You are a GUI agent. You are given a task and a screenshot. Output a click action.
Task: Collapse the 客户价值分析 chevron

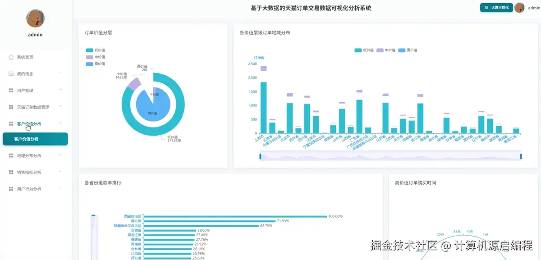[60, 123]
